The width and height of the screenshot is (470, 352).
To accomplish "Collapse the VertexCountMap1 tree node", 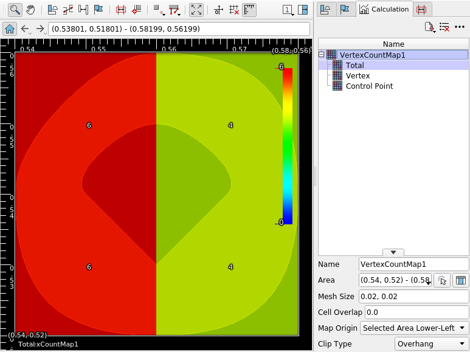I will tap(321, 55).
